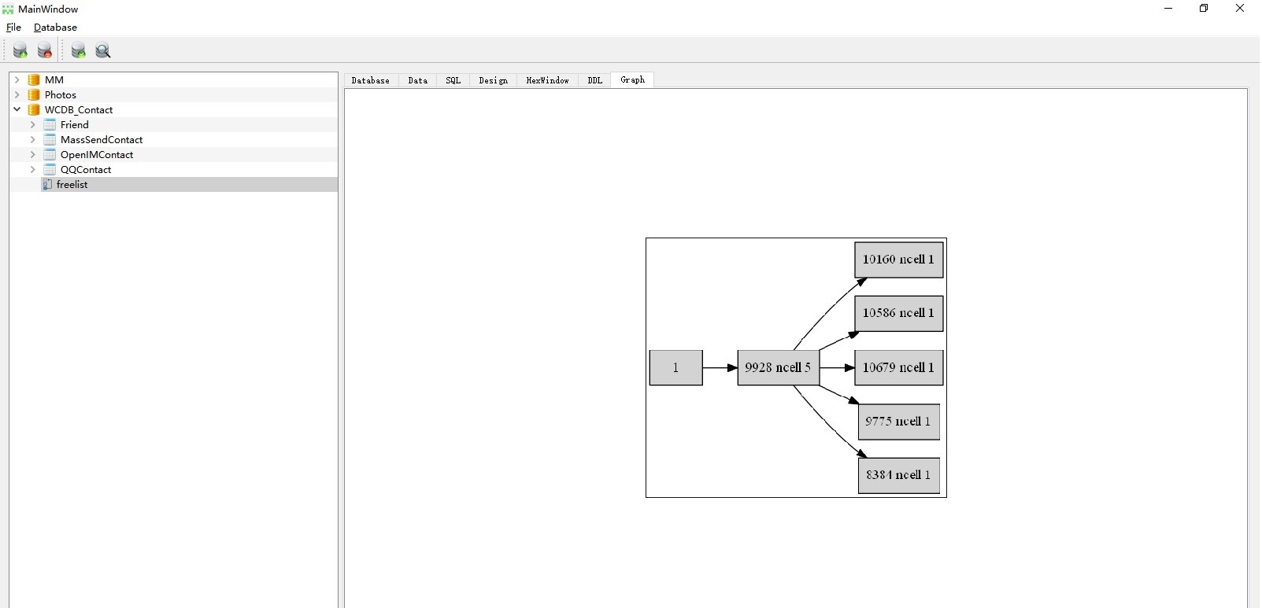This screenshot has height=608, width=1262.
Task: Select the MM tree label
Action: pos(54,79)
